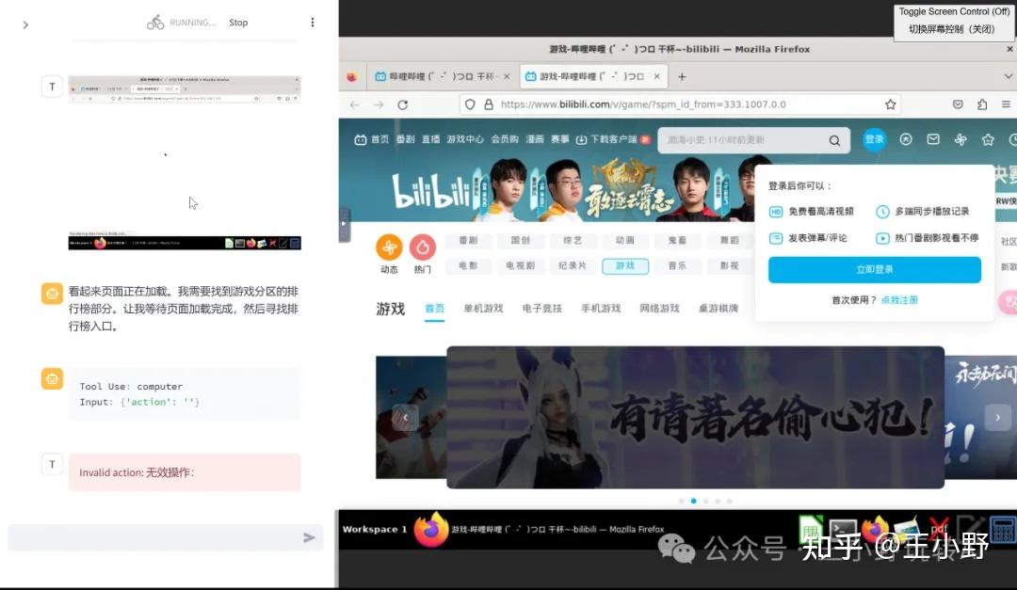Click the 点我注册 register link
Screen dimensions: 1017x590
pos(899,300)
